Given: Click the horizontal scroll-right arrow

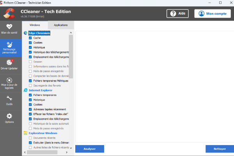Looking at the screenshot, I should click(x=67, y=152).
